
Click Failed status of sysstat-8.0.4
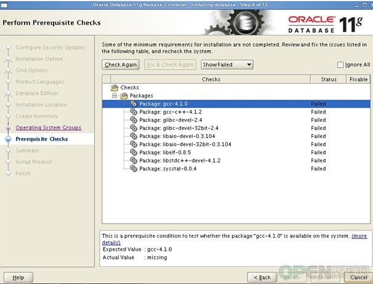[318, 169]
